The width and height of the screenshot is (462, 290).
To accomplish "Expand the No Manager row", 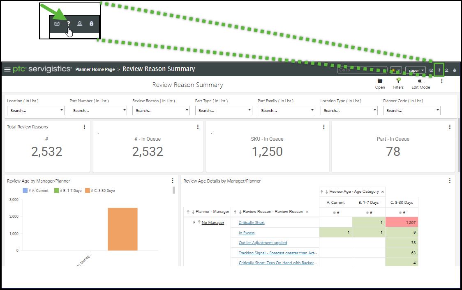I will (x=194, y=222).
